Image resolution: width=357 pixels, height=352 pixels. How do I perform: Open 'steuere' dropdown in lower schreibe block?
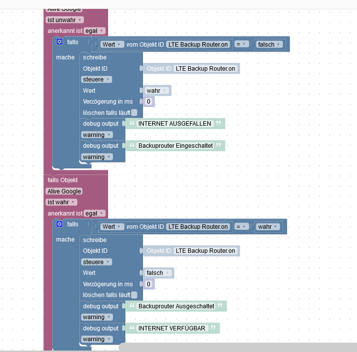coord(97,262)
